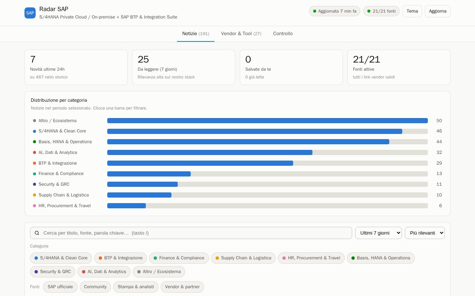Enable the Security & GRC filter chip
This screenshot has width=475, height=296.
[53, 272]
